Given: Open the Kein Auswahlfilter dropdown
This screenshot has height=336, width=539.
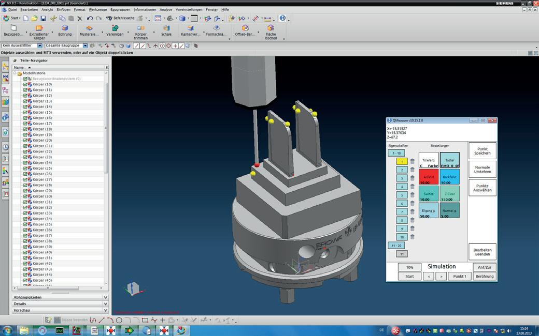Looking at the screenshot, I should point(41,45).
